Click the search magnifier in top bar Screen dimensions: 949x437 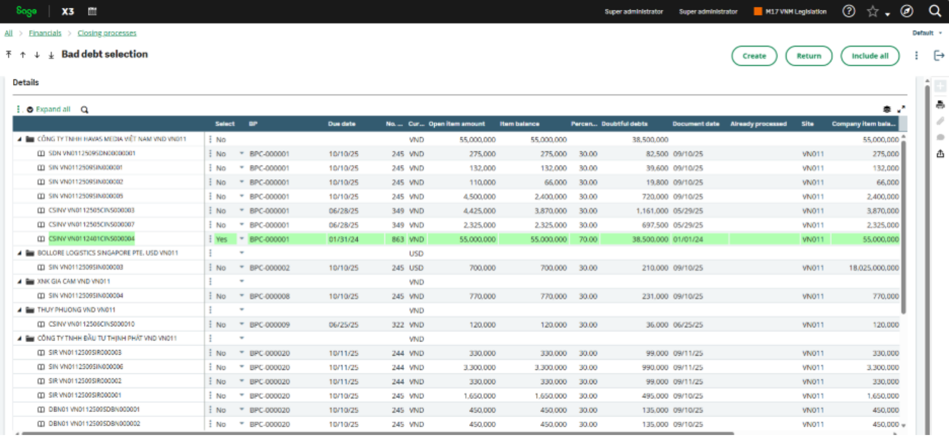tap(935, 11)
